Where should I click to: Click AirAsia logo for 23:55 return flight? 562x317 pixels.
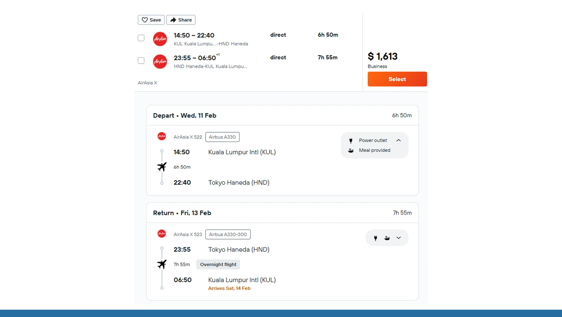click(x=160, y=62)
